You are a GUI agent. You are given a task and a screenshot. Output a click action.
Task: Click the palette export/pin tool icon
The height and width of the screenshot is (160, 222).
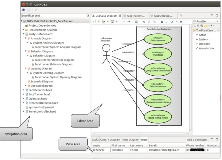point(211,26)
